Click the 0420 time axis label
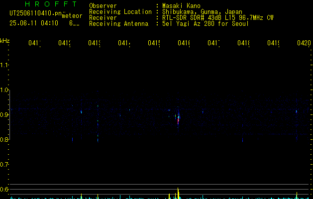 coord(304,43)
